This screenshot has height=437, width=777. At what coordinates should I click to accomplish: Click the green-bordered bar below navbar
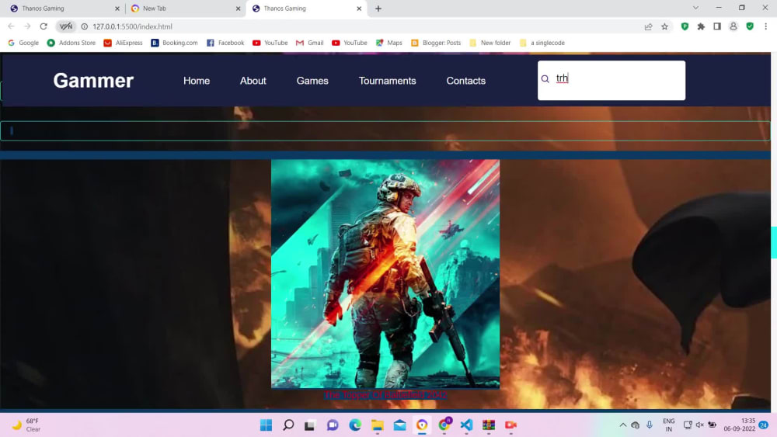pos(385,131)
